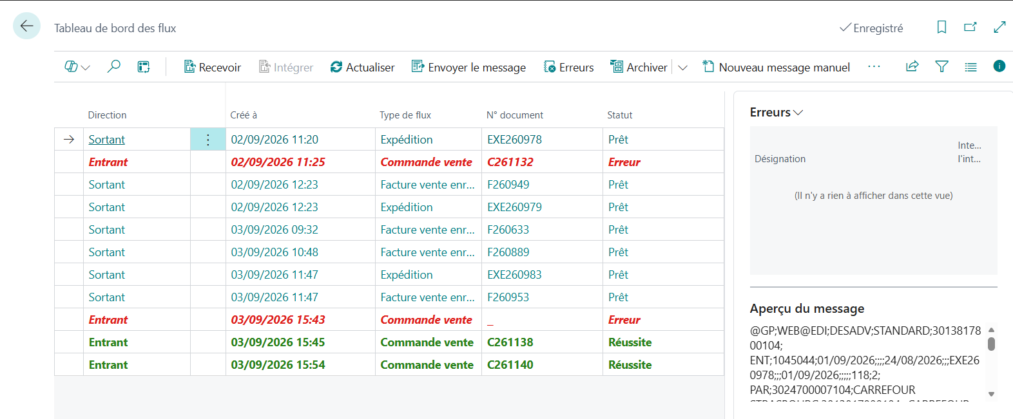Open the search magnifier icon
This screenshot has height=419, width=1013.
[113, 66]
